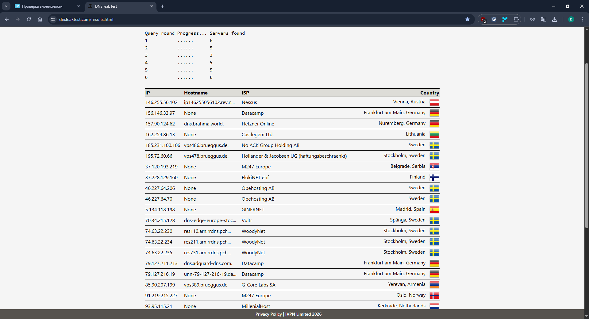589x319 pixels.
Task: Open a new tab with plus button
Action: 163,6
